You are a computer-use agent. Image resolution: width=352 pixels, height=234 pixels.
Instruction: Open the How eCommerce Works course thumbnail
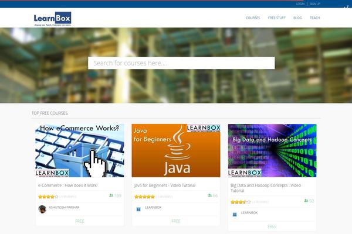click(x=80, y=150)
